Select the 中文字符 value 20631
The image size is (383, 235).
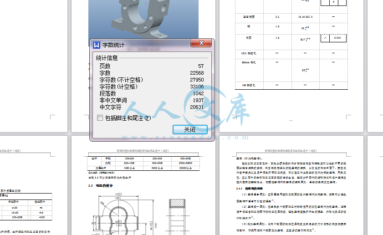197,107
